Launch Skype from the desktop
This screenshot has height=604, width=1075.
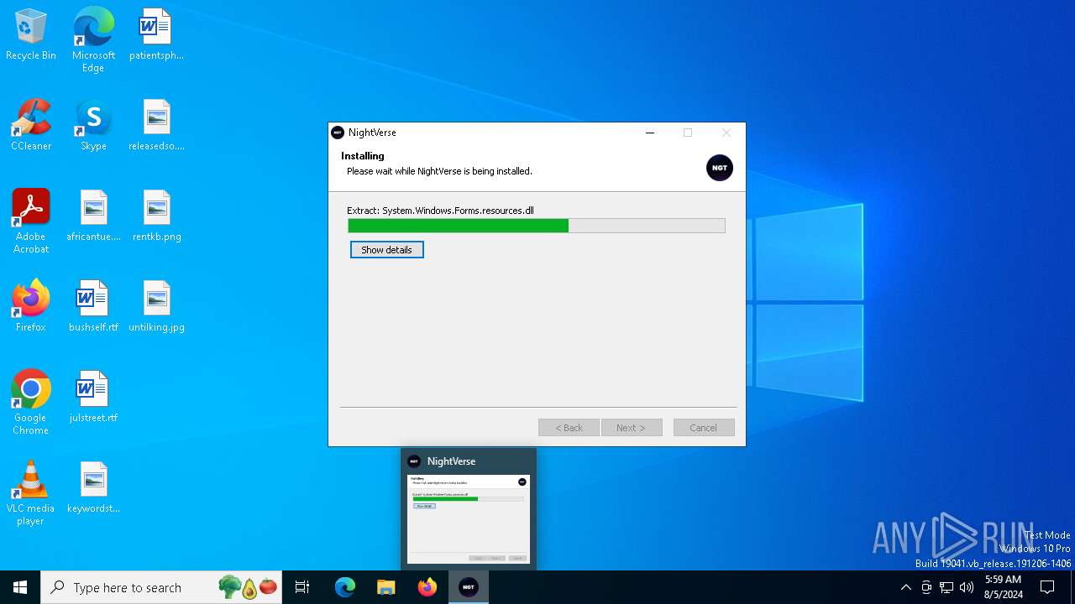click(x=93, y=125)
